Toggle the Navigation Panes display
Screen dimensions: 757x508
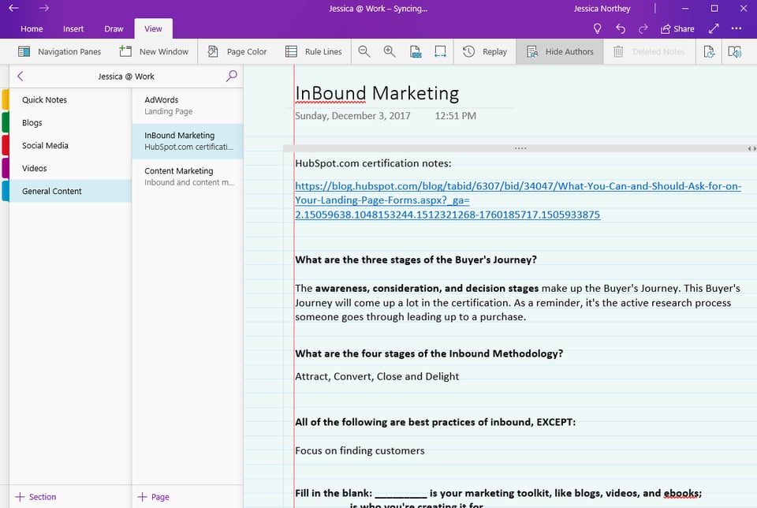[60, 51]
